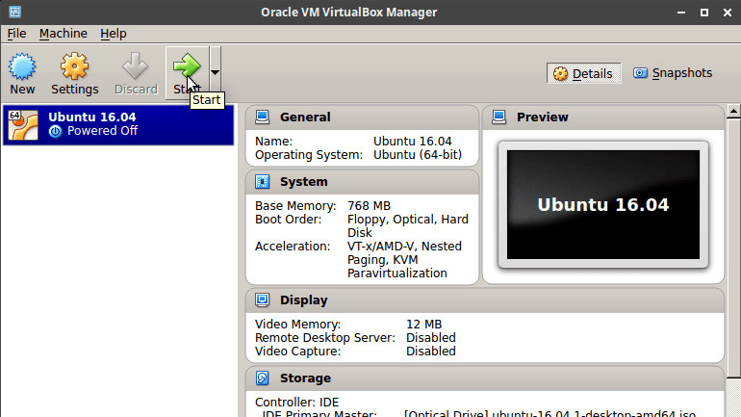Click the Preview section monitor icon
The image size is (741, 417).
tap(499, 117)
